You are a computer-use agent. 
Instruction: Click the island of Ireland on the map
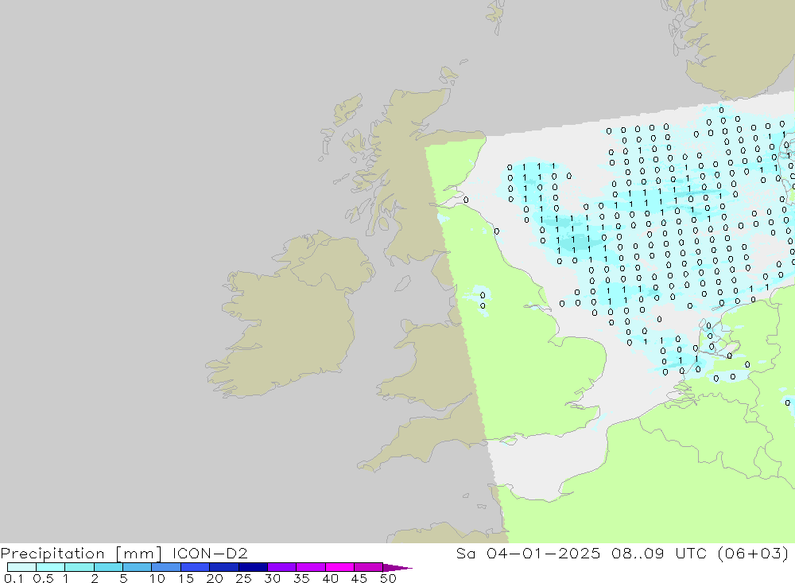point(289,315)
